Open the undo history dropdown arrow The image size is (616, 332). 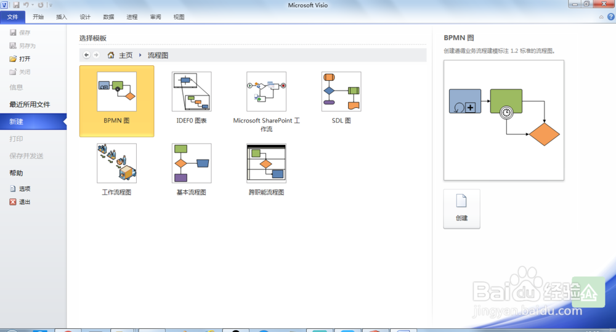(33, 5)
